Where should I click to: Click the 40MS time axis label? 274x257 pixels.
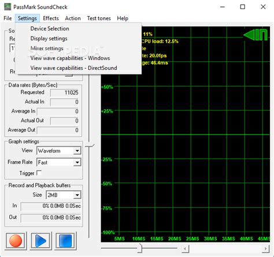tap(246, 239)
